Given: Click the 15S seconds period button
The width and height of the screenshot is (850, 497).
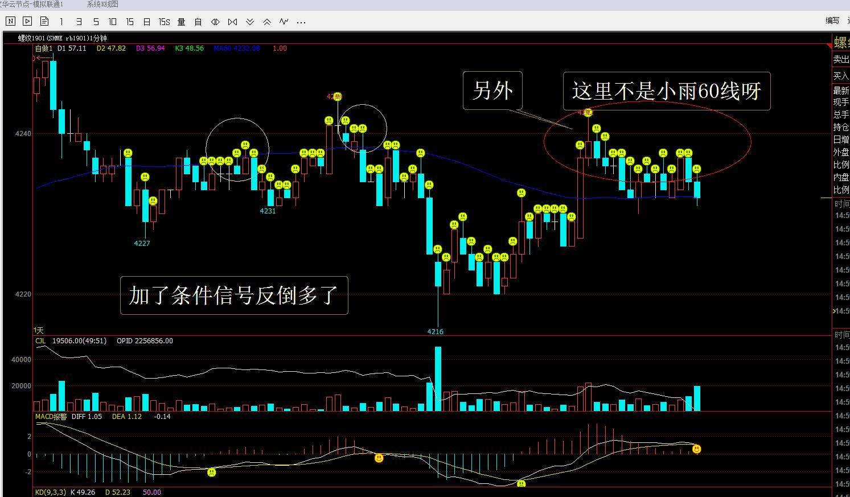Looking at the screenshot, I should coord(164,22).
